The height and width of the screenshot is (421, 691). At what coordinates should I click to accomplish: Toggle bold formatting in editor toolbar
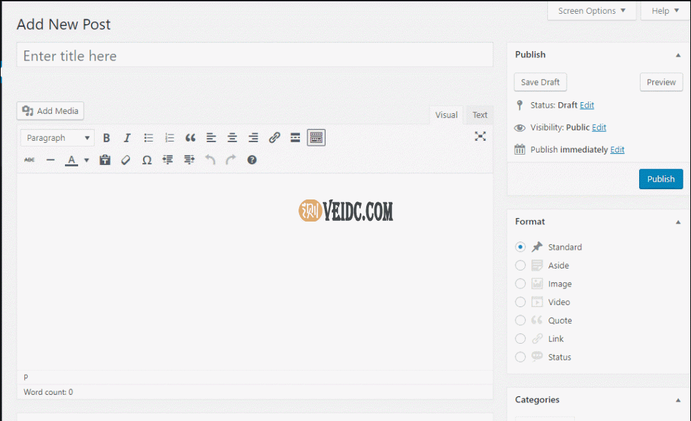pyautogui.click(x=106, y=138)
